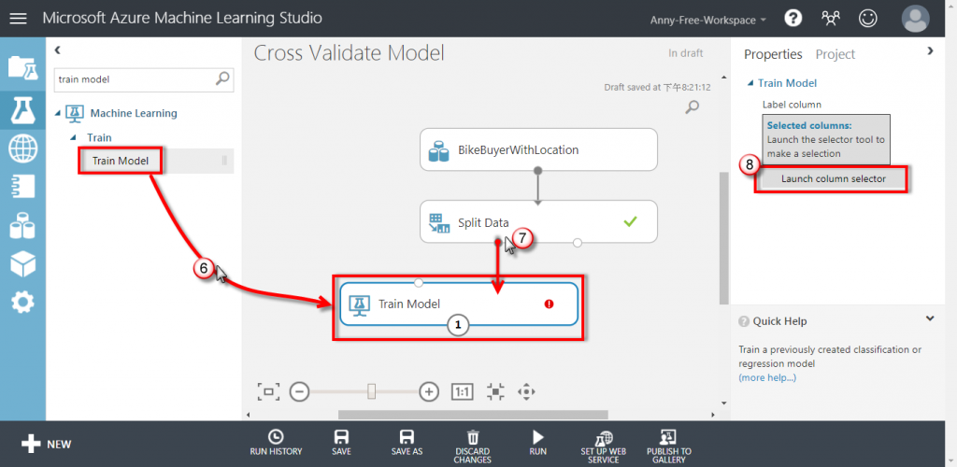Click the Save button

tap(341, 443)
